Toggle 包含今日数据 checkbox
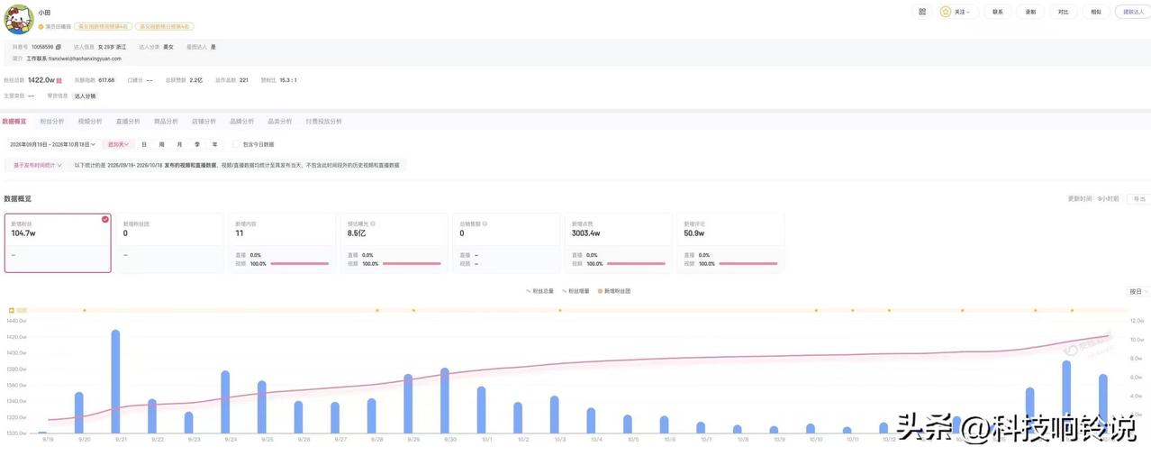Image resolution: width=1151 pixels, height=456 pixels. point(236,144)
